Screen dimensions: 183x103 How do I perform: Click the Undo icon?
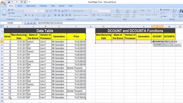coord(12,2)
